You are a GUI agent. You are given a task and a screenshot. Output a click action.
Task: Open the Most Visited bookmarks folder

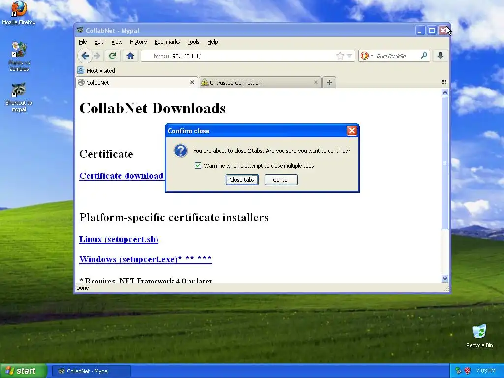[x=96, y=71]
